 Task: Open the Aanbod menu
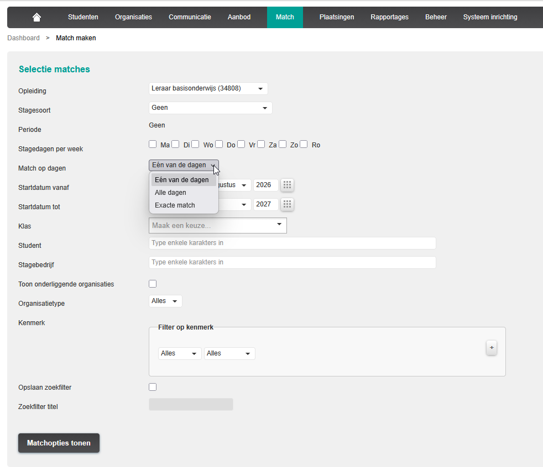click(239, 17)
